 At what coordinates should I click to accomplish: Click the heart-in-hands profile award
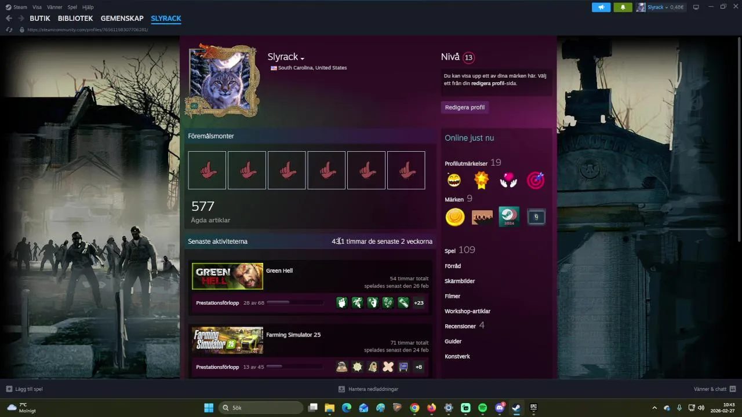pyautogui.click(x=508, y=180)
